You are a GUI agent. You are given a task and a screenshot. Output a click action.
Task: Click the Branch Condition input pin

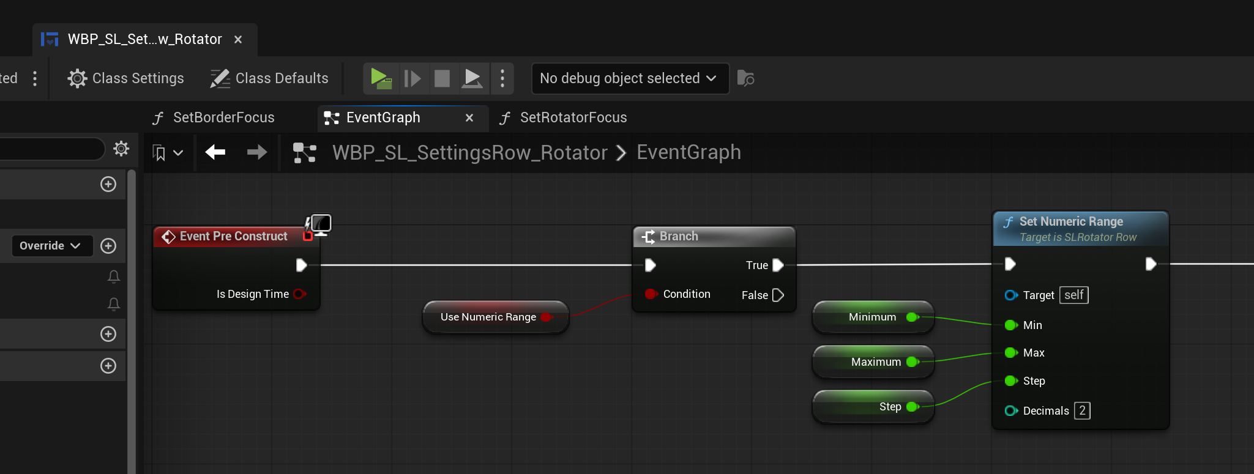click(651, 294)
